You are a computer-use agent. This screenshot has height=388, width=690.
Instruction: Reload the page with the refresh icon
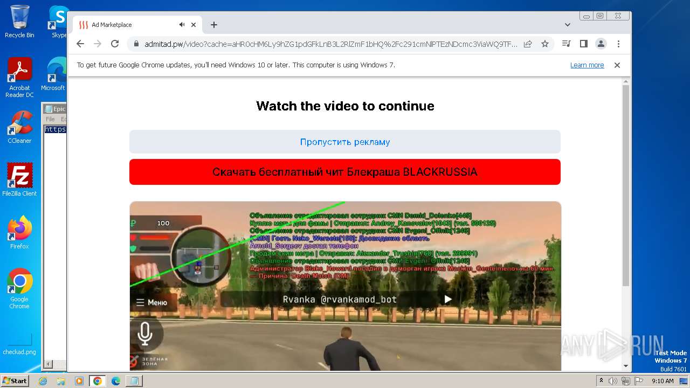click(115, 44)
